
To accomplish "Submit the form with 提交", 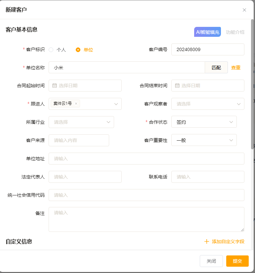I will pyautogui.click(x=237, y=261).
